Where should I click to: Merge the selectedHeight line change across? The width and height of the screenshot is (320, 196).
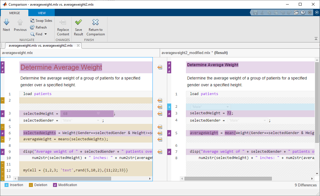160,114
